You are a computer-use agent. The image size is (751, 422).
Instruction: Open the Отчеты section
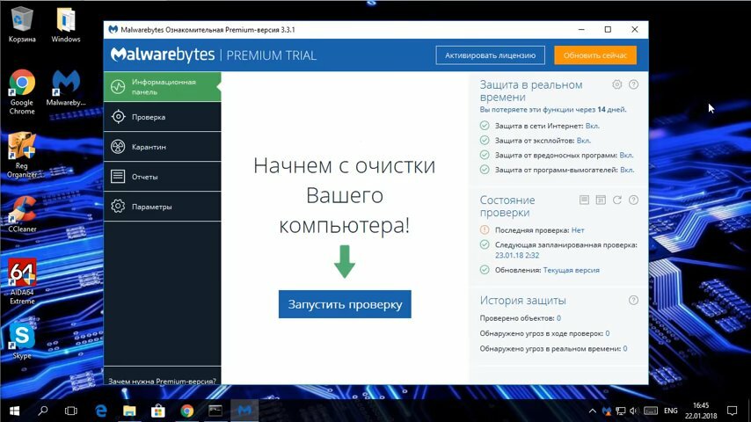(x=163, y=177)
